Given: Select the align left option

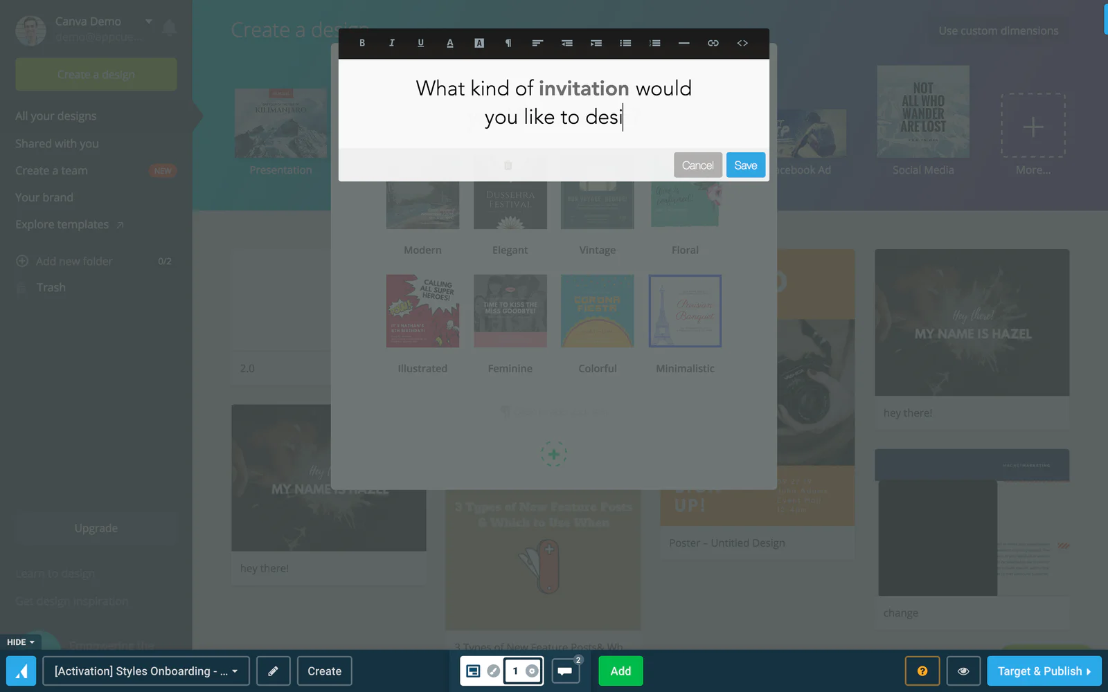Looking at the screenshot, I should pos(537,43).
